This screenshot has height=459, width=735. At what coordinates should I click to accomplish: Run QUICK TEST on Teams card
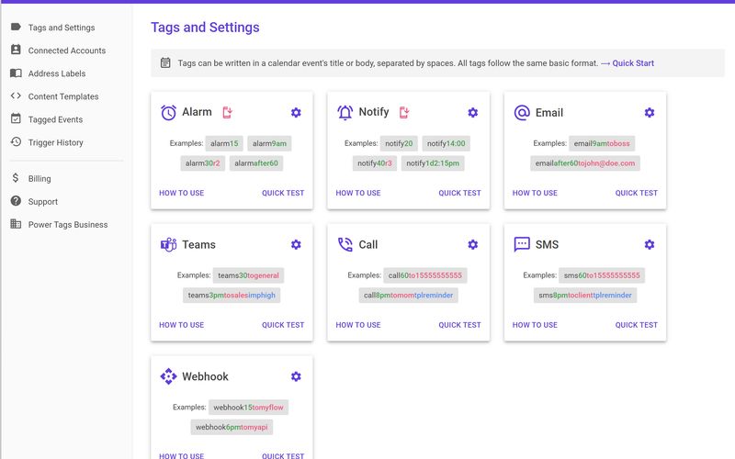(x=283, y=325)
